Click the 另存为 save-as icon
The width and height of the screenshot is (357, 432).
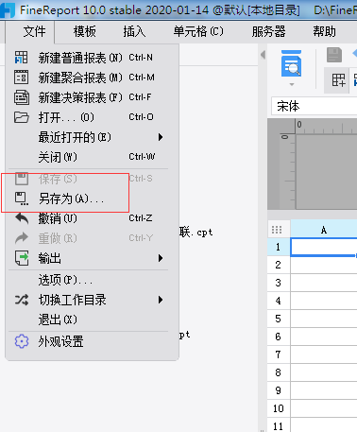pyautogui.click(x=22, y=199)
